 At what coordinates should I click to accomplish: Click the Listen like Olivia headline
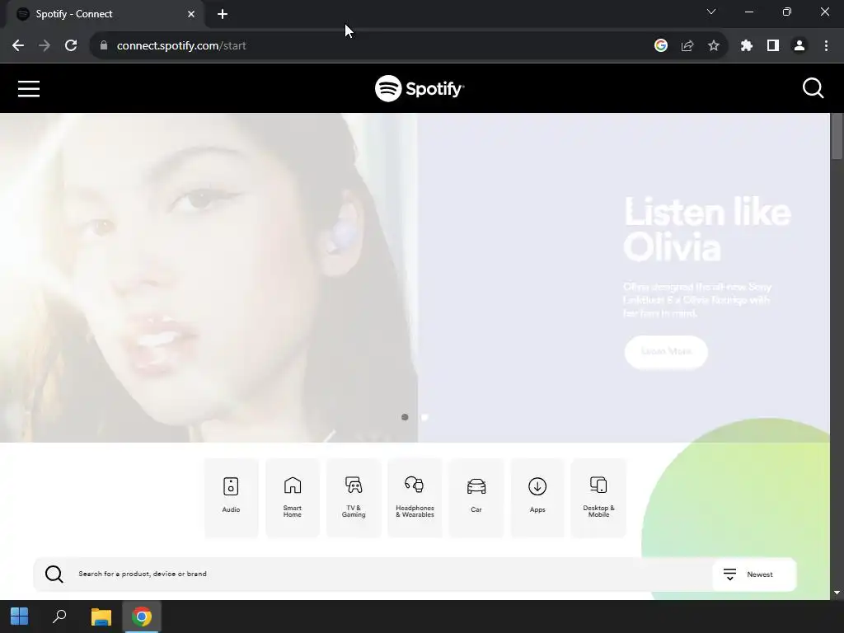(x=706, y=229)
